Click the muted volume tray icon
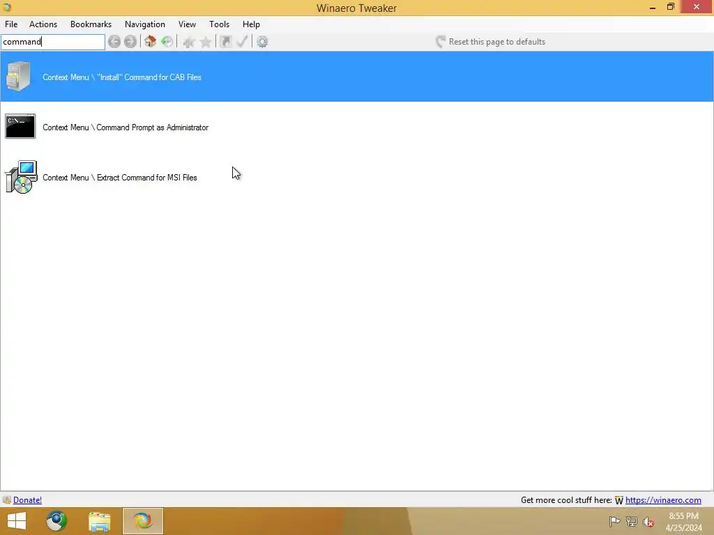The width and height of the screenshot is (714, 535). click(648, 522)
